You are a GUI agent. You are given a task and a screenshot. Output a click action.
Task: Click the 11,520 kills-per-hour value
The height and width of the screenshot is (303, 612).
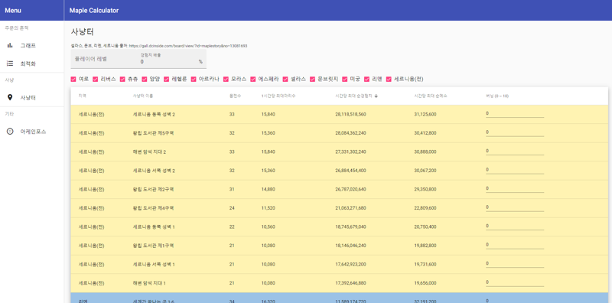pos(268,208)
